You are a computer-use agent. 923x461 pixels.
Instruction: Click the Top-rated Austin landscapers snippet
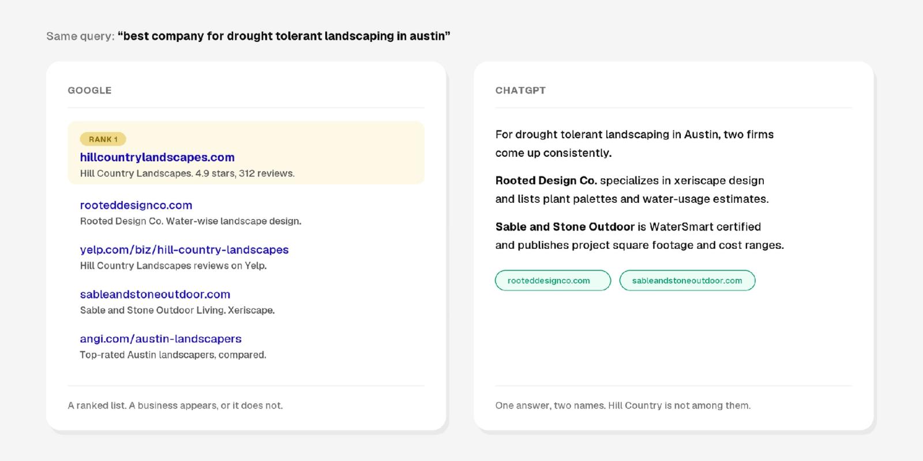[173, 355]
